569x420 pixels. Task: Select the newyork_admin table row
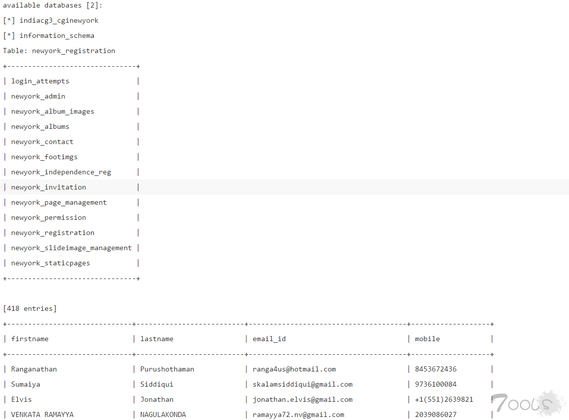tap(38, 97)
